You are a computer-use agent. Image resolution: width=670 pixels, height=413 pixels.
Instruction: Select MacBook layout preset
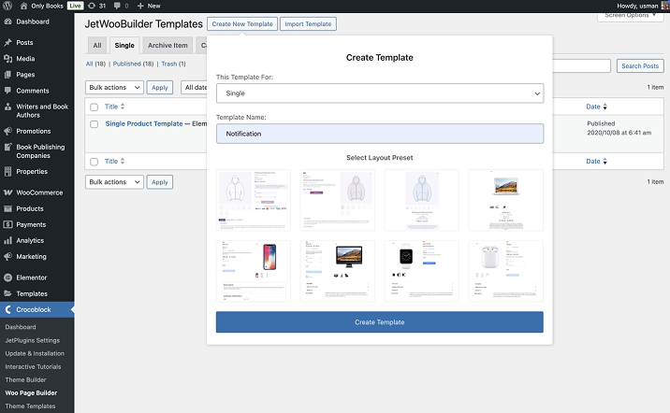pyautogui.click(x=506, y=200)
